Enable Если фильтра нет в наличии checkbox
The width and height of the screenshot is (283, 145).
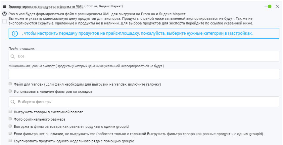point(10,133)
